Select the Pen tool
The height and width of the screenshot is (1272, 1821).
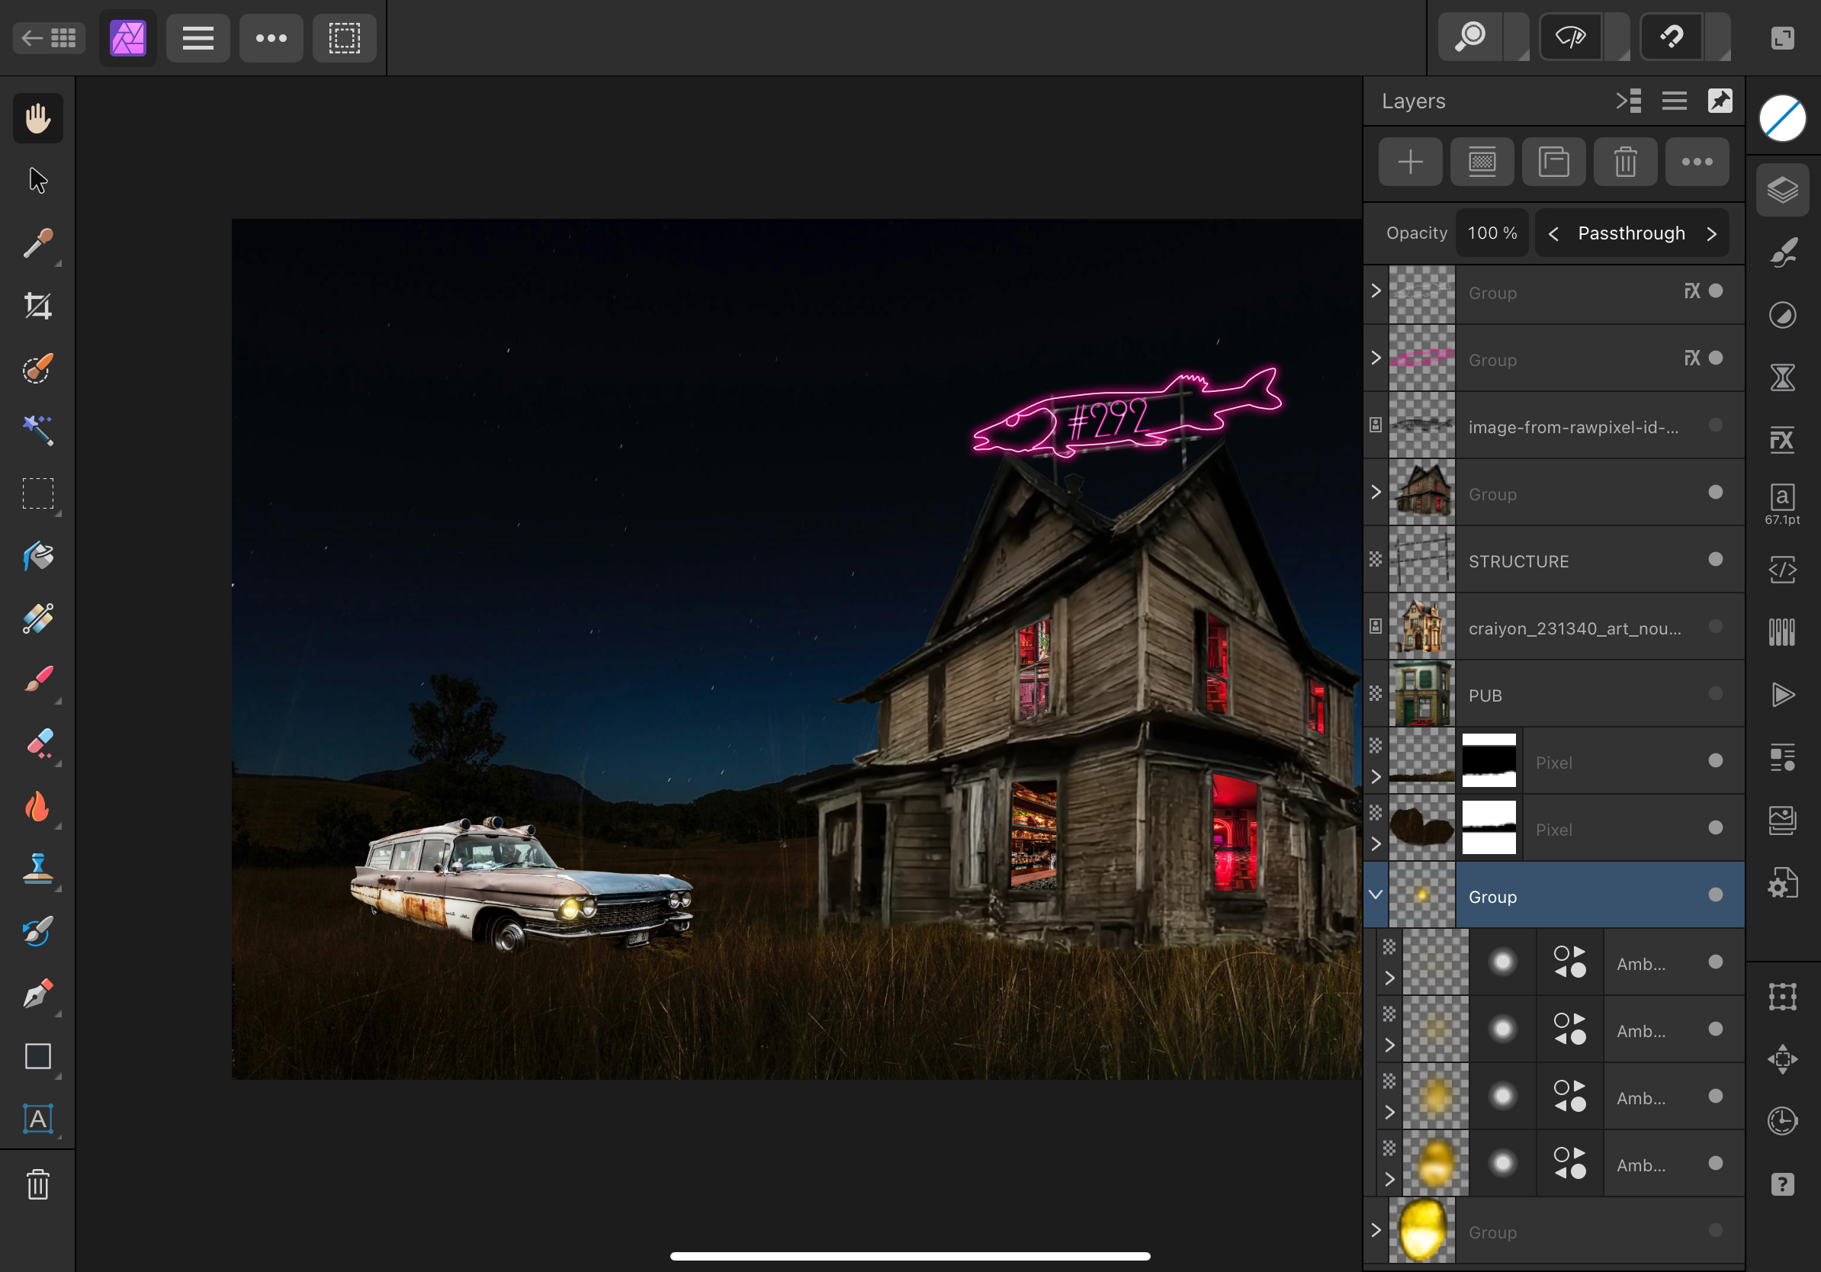tap(37, 994)
